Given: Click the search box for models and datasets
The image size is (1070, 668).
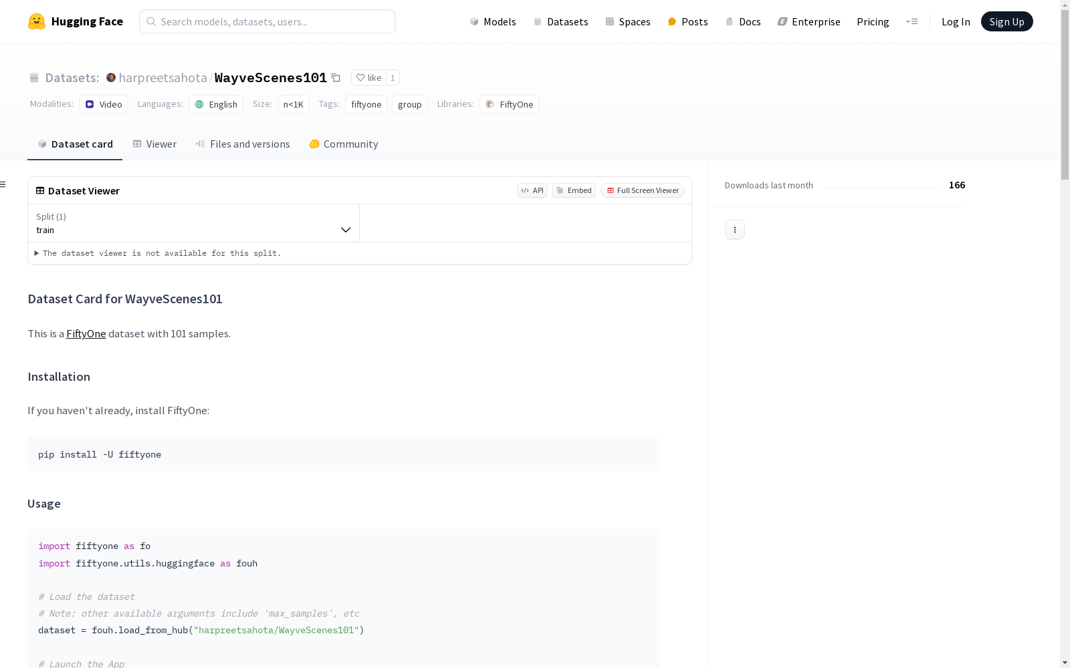Looking at the screenshot, I should 267,21.
